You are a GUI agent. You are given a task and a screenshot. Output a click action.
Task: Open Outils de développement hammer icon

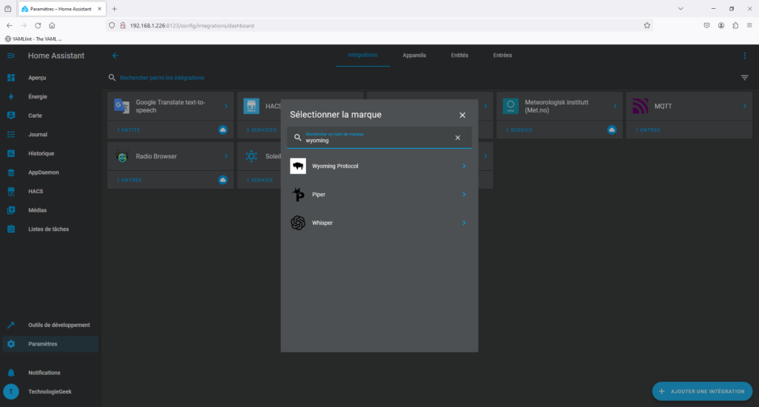11,325
